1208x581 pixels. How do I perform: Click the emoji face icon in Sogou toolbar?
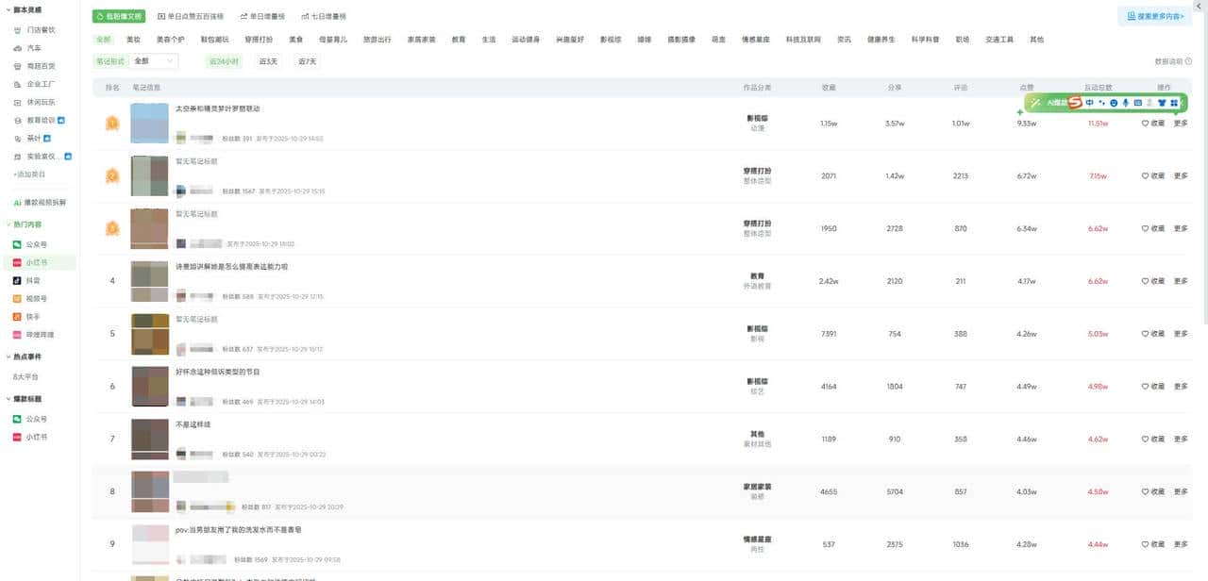pyautogui.click(x=1114, y=102)
